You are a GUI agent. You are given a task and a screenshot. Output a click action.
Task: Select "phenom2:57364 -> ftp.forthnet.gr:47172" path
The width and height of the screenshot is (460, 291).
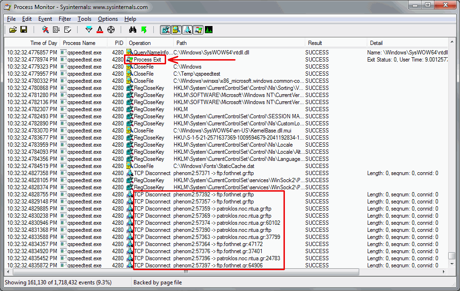click(218, 244)
